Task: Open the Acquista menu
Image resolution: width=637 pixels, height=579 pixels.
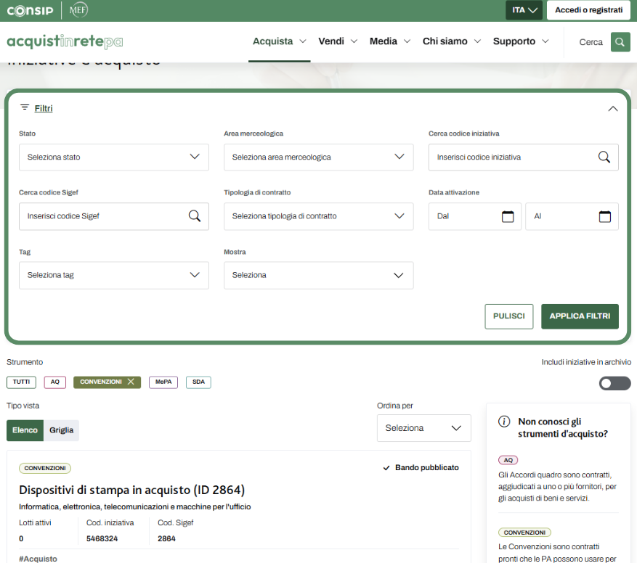Action: [279, 41]
